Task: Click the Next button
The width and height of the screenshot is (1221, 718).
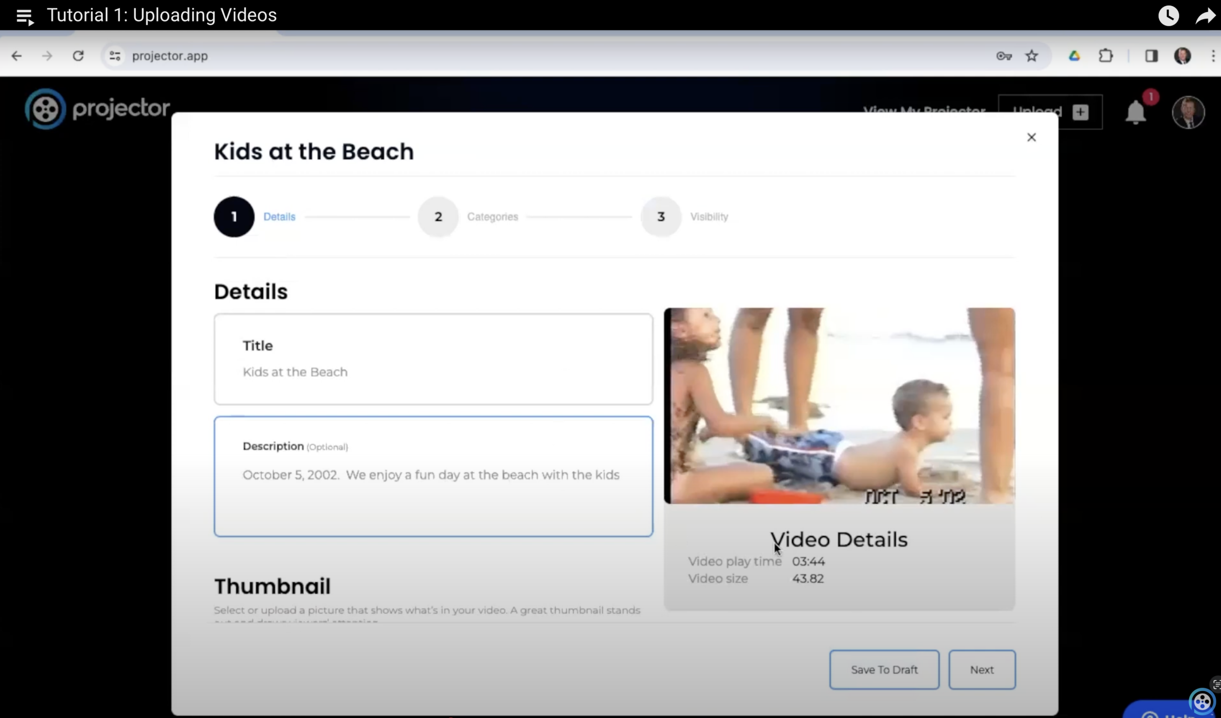Action: pyautogui.click(x=982, y=669)
